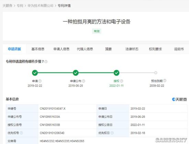Click the help icon beside 专利申请流程有哪些步骤
The image size is (189, 144).
click(x=46, y=62)
